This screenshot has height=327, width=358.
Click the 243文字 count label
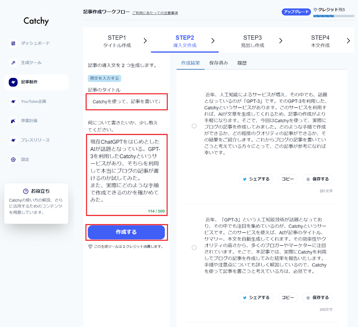(x=326, y=309)
